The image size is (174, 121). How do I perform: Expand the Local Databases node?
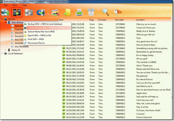(x=2, y=53)
